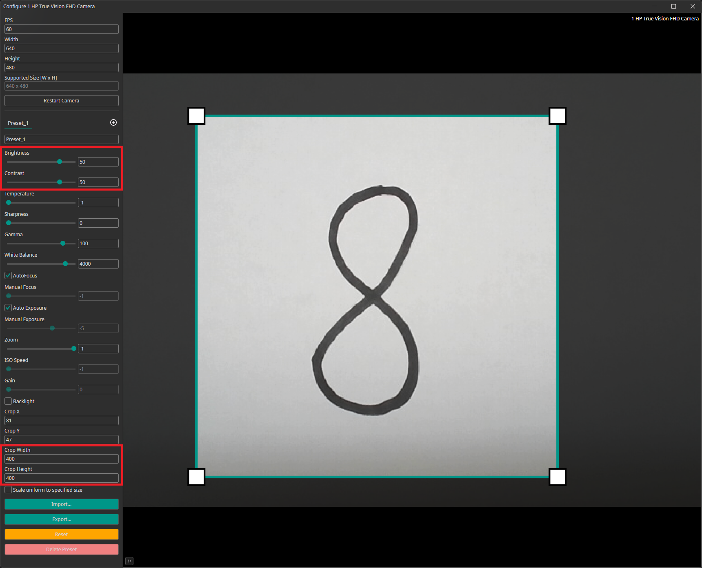
Task: Click the top-left crop corner handle
Action: tap(196, 116)
